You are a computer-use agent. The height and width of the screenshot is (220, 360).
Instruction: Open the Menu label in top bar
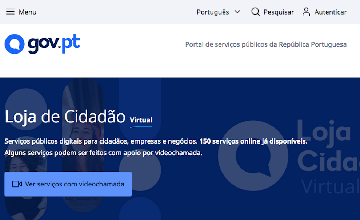point(28,12)
